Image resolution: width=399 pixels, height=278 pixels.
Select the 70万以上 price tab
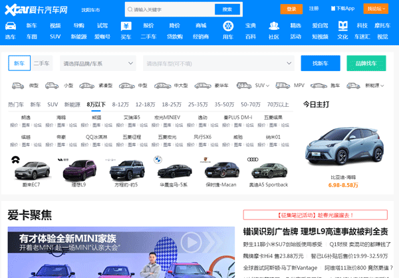pyautogui.click(x=278, y=105)
